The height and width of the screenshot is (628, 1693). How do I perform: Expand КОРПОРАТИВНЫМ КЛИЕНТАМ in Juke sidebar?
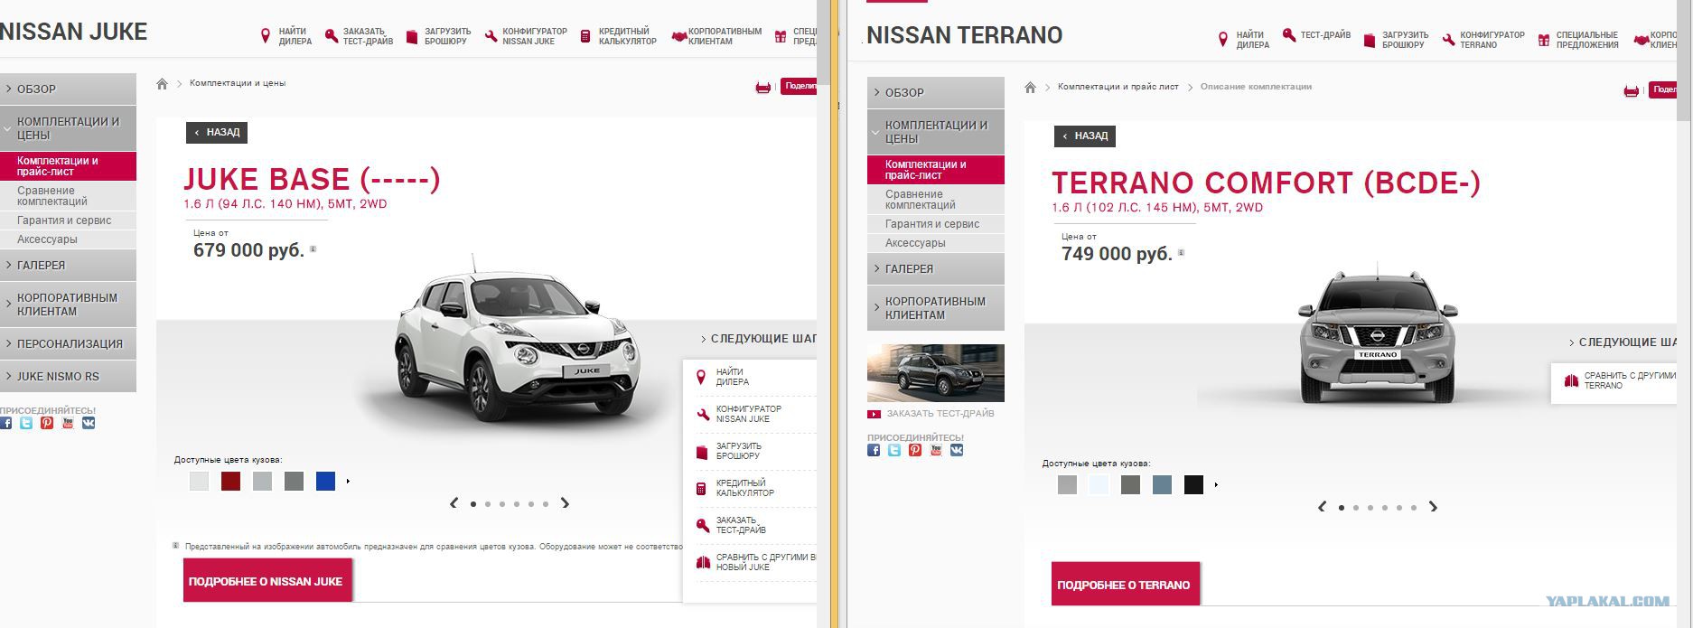tap(68, 304)
